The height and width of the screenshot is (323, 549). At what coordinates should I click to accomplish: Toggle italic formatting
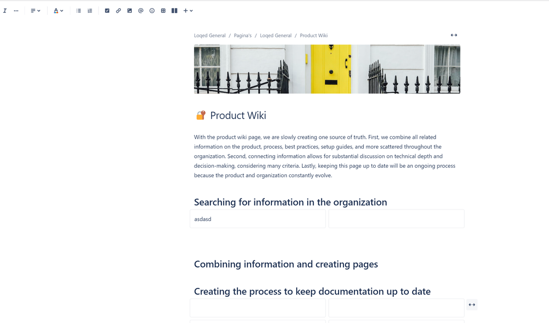point(5,11)
